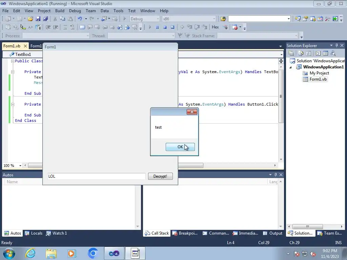Screen dimensions: 347x260
Task: Open the Thread dropdown
Action: [141, 36]
